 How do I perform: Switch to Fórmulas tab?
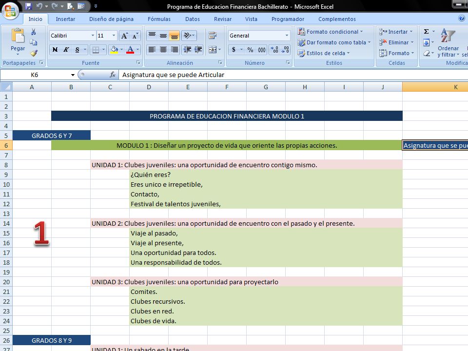159,19
